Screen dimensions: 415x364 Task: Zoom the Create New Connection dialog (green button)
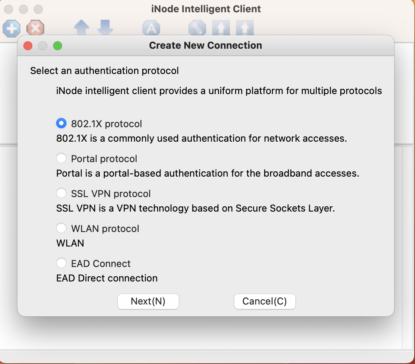click(x=58, y=46)
